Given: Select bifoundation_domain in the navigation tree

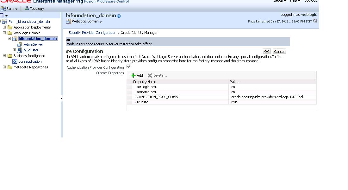Looking at the screenshot, I should [x=38, y=39].
